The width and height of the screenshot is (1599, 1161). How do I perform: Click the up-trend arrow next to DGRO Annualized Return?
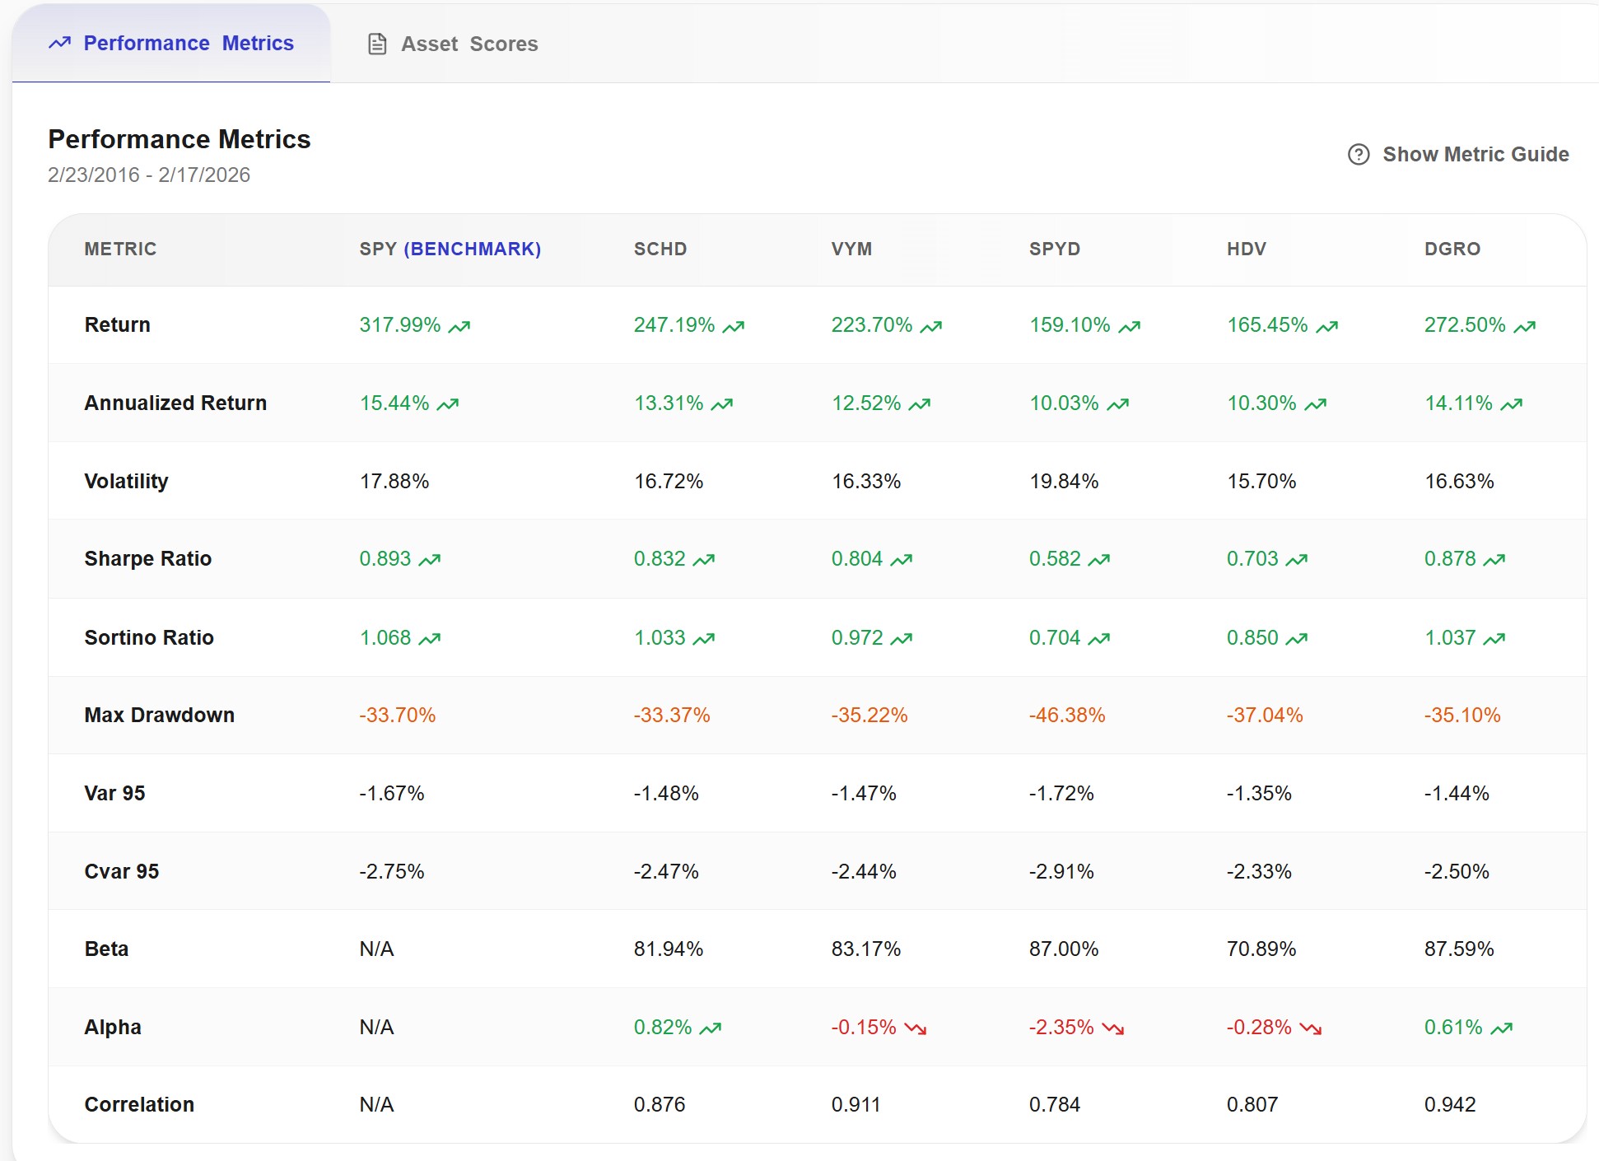click(1511, 403)
